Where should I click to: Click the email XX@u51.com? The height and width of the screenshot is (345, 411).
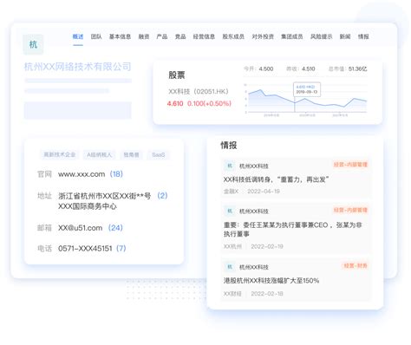point(81,228)
